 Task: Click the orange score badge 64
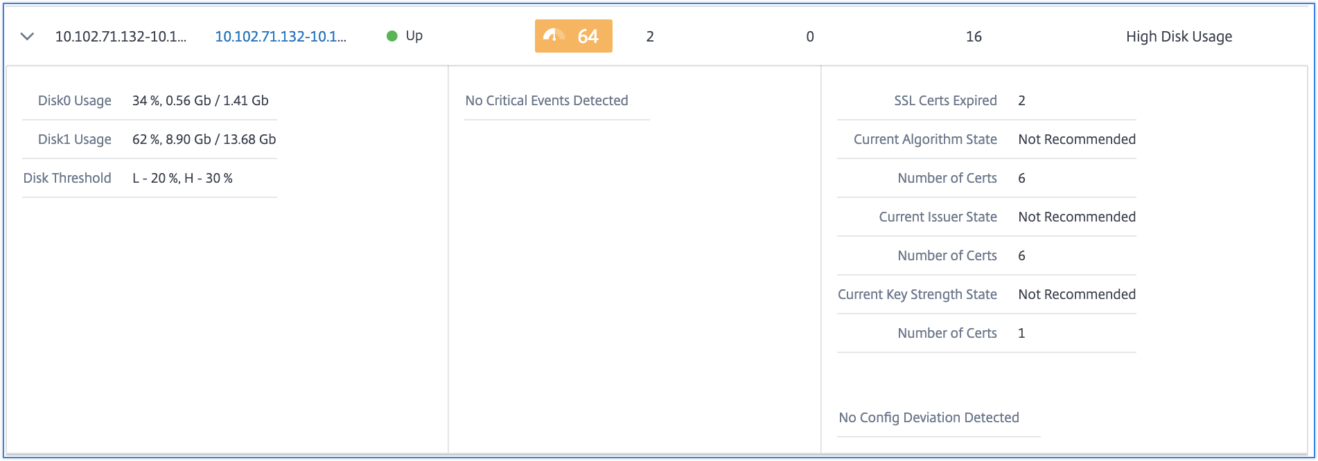[574, 36]
